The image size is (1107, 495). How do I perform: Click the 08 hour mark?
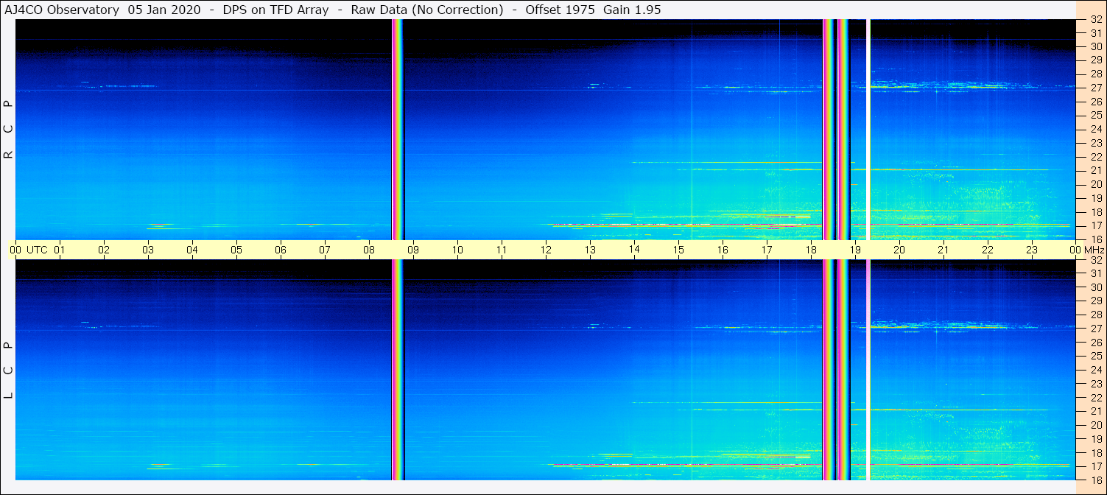(369, 250)
